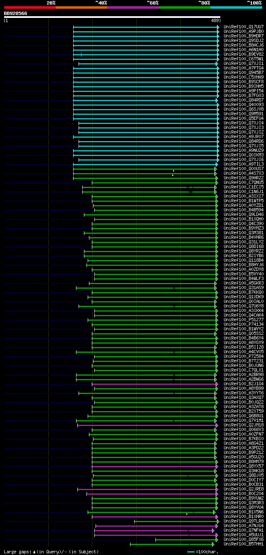Viewport: 266px width, 555px height.
Task: Open UniRef100_P72584 label
Action: point(244,356)
